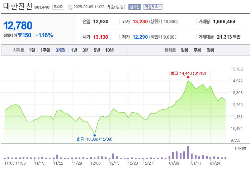Screen dimensions: 250x170
Task: Switch to 주봉 candlestick chart
Action: [197, 50]
